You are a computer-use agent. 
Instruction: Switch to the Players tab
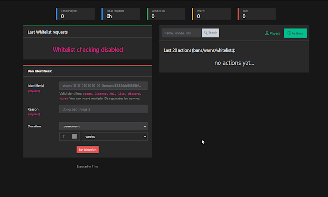[x=273, y=33]
